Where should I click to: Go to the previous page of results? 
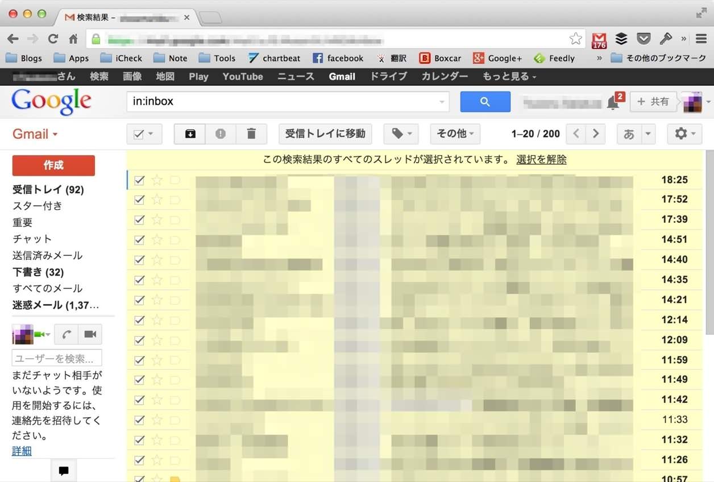[x=576, y=134]
